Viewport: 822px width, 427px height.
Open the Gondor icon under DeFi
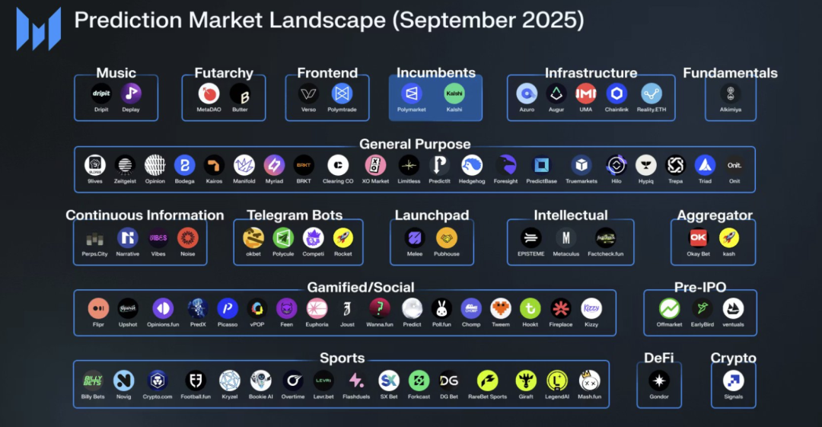[x=659, y=381]
